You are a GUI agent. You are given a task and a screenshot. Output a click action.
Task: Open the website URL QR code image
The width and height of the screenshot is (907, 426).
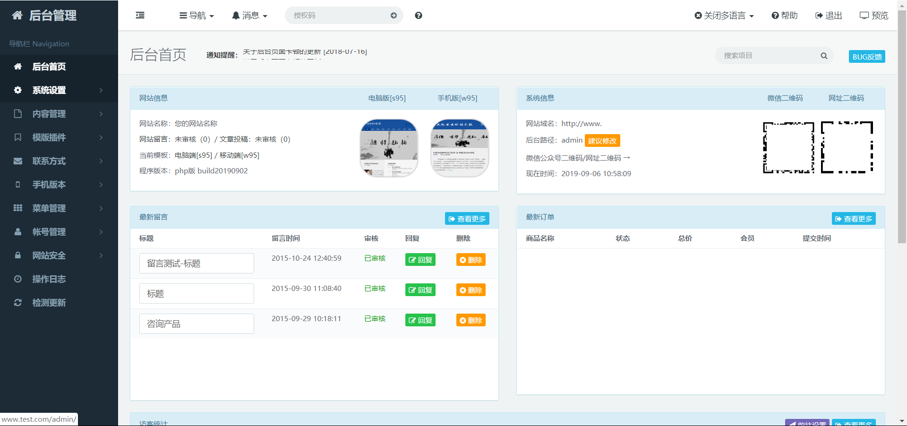tap(847, 148)
